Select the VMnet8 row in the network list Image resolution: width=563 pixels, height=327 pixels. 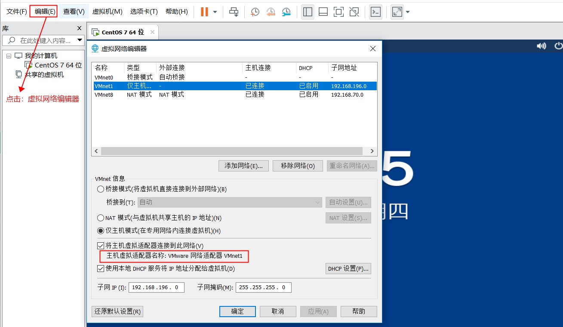(x=234, y=95)
